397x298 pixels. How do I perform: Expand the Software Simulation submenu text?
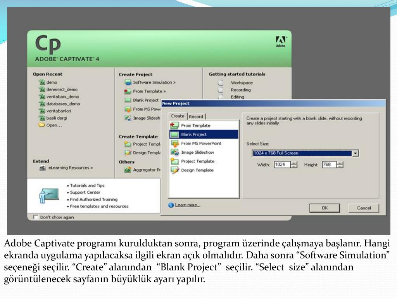click(154, 82)
